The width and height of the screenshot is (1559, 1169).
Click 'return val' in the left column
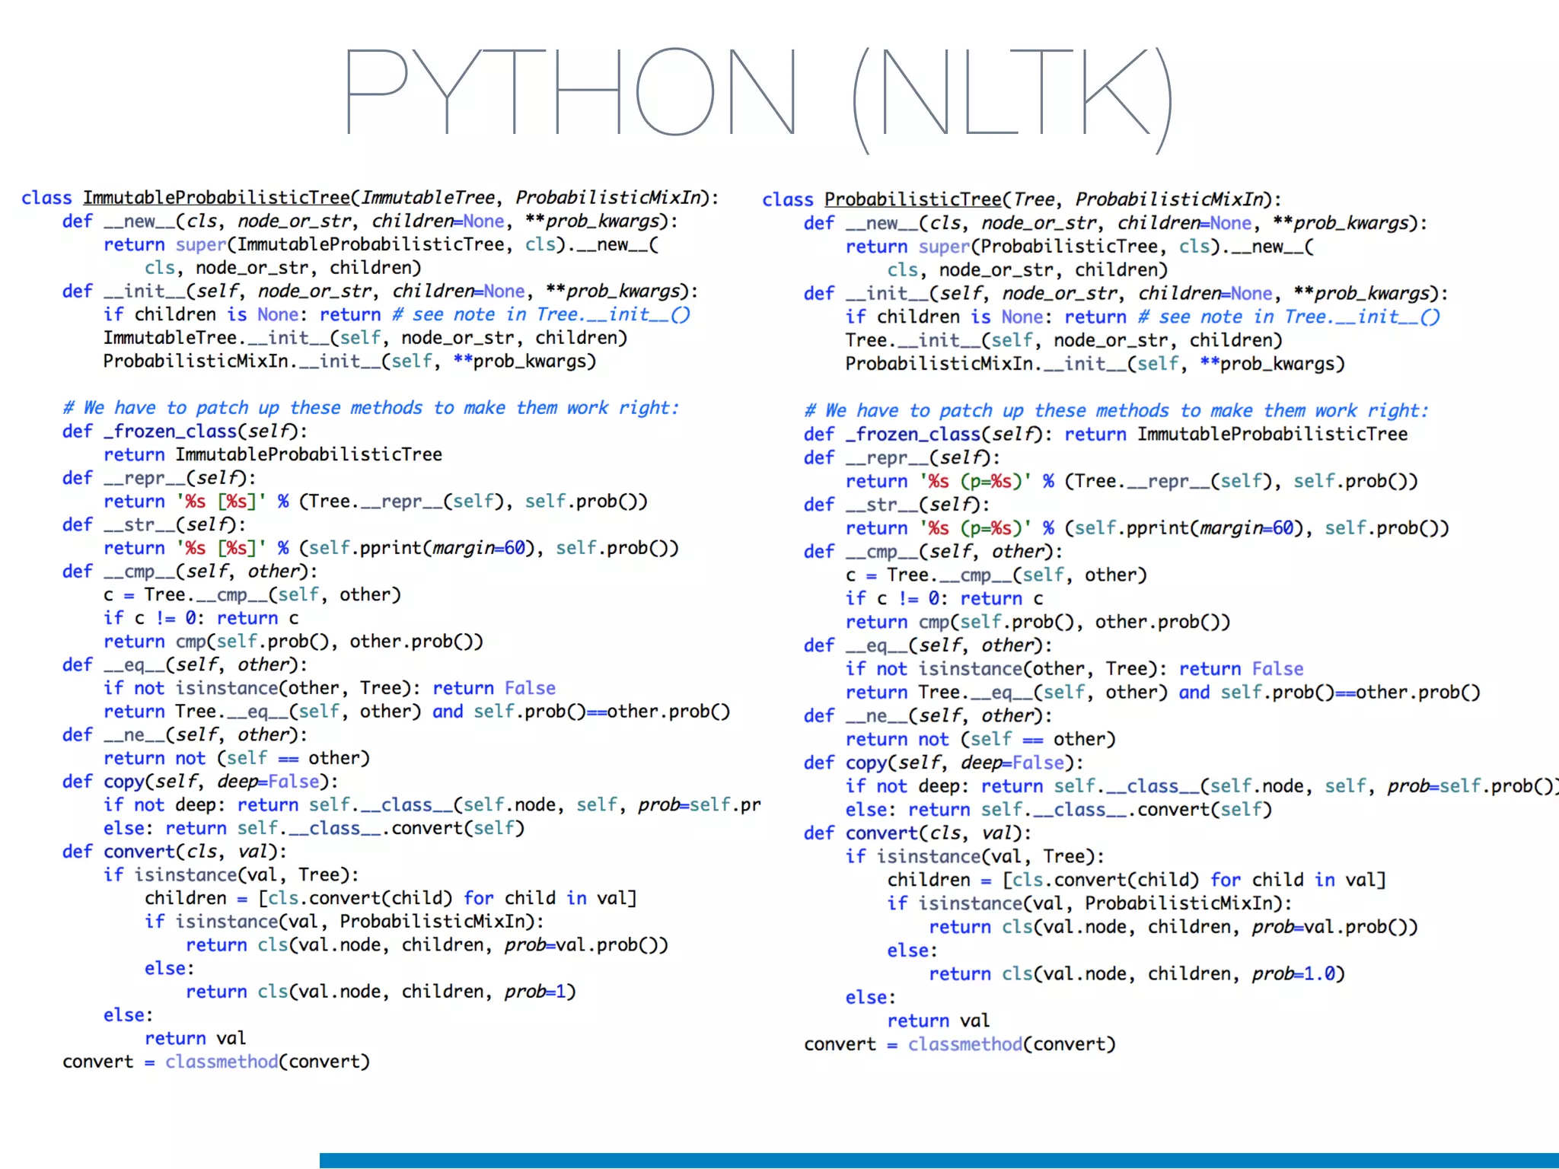195,1039
